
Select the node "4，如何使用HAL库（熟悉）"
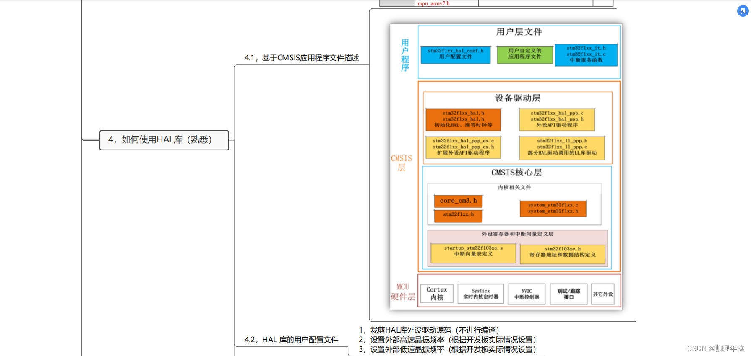tap(164, 140)
